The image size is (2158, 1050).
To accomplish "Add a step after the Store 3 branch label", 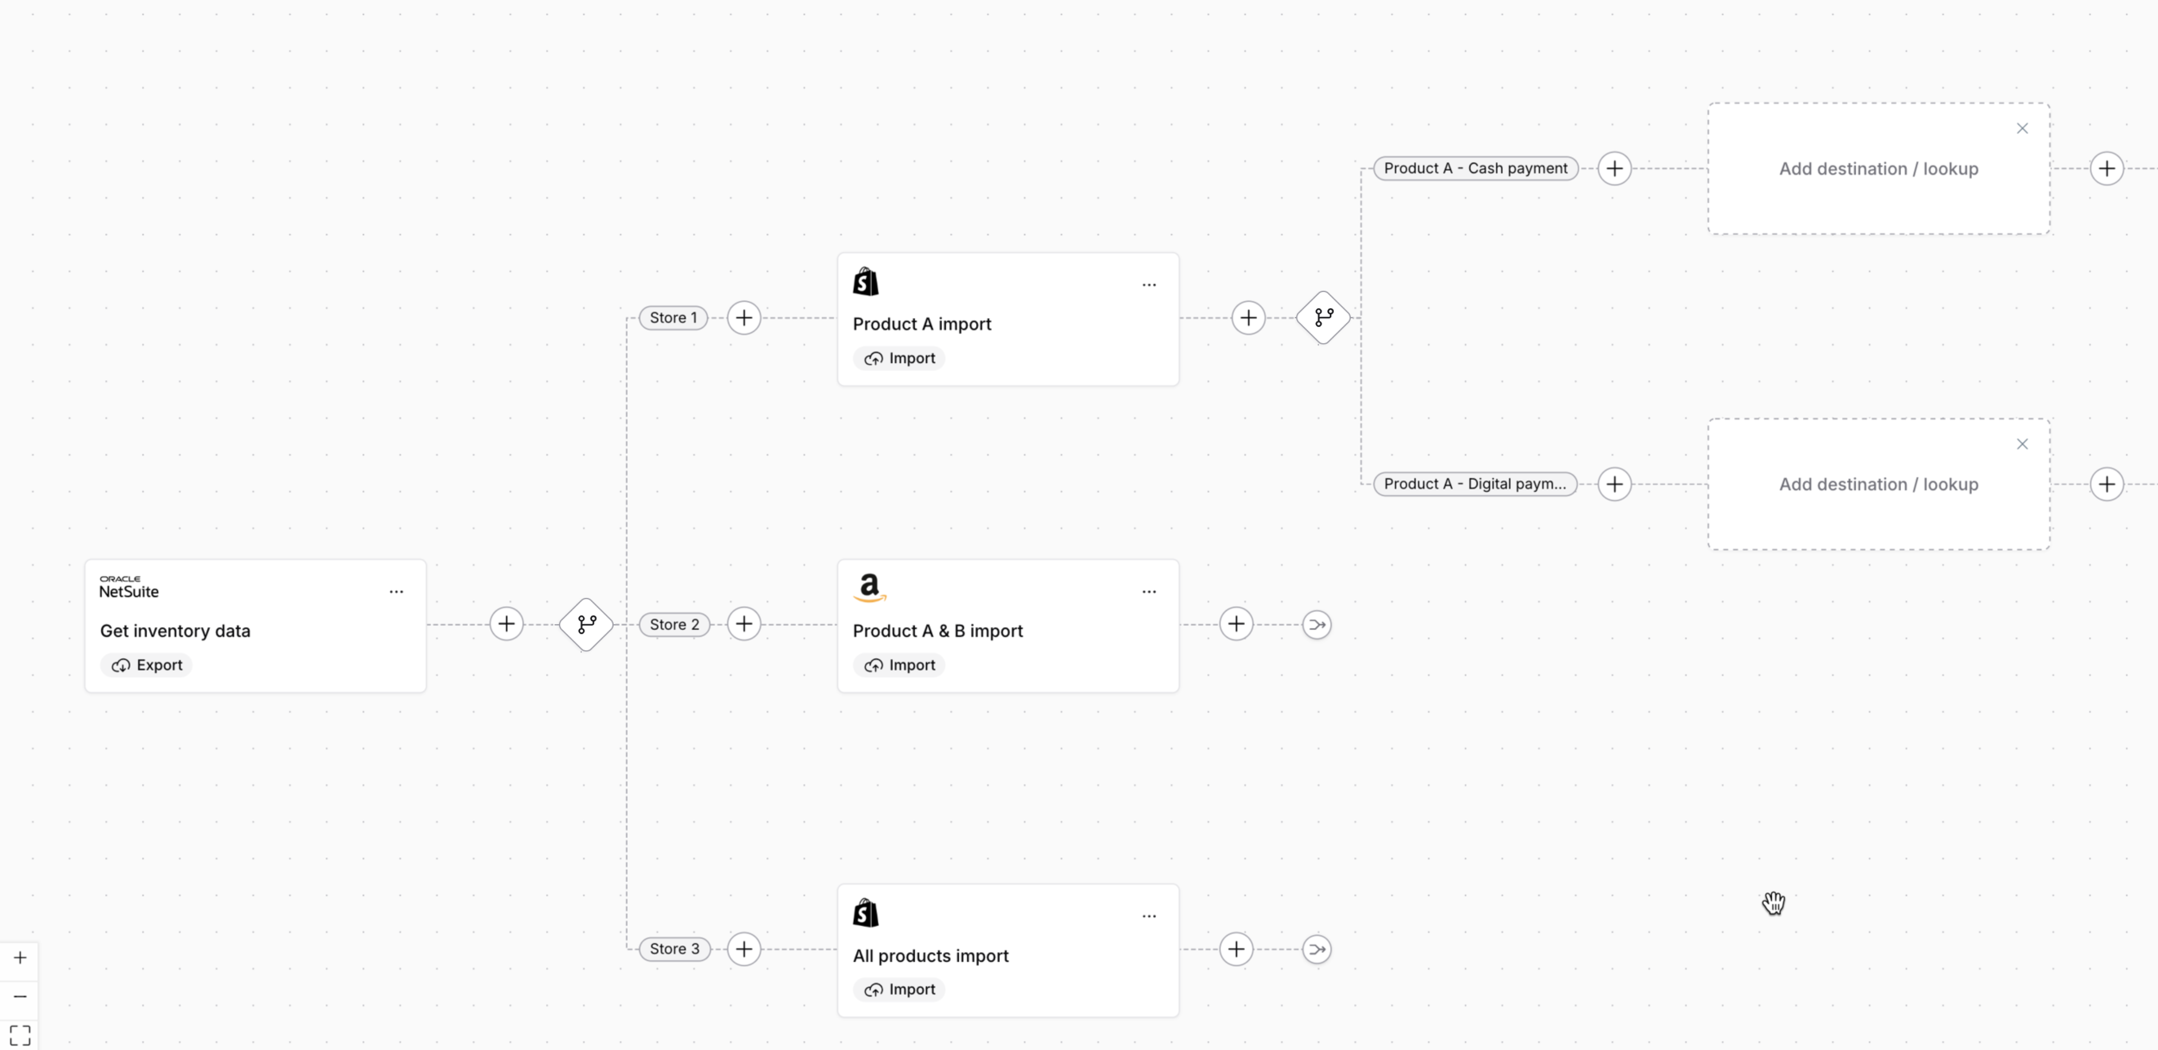I will point(744,949).
